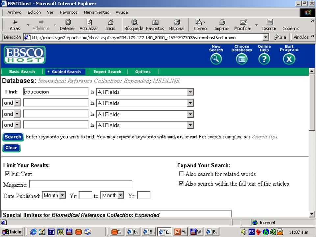Click the printer icon in system tray
The width and height of the screenshot is (316, 237).
pos(280,232)
